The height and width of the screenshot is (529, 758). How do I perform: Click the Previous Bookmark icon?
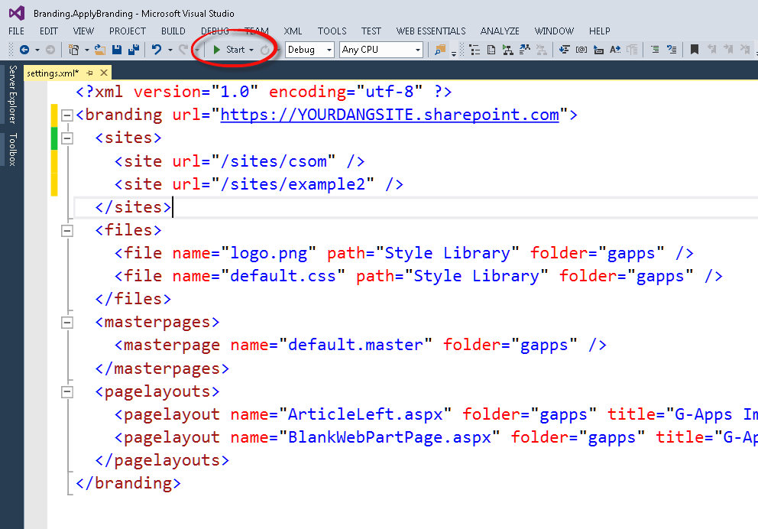[x=711, y=50]
